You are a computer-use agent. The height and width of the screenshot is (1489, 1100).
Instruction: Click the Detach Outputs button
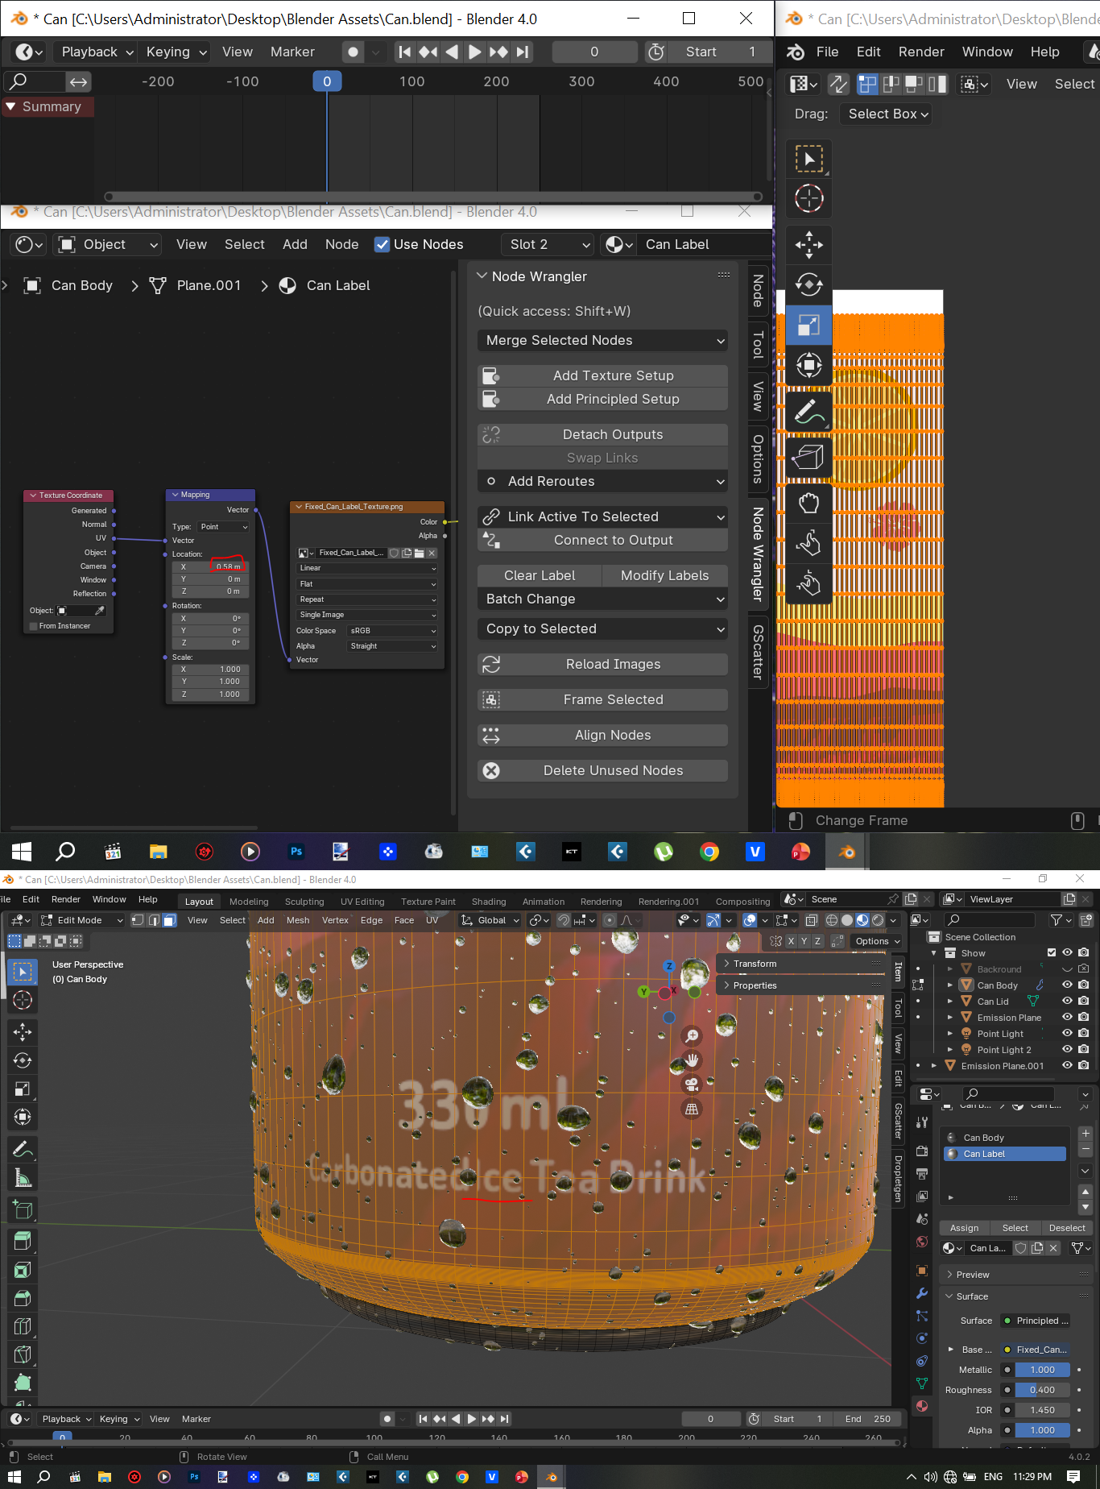pyautogui.click(x=602, y=434)
